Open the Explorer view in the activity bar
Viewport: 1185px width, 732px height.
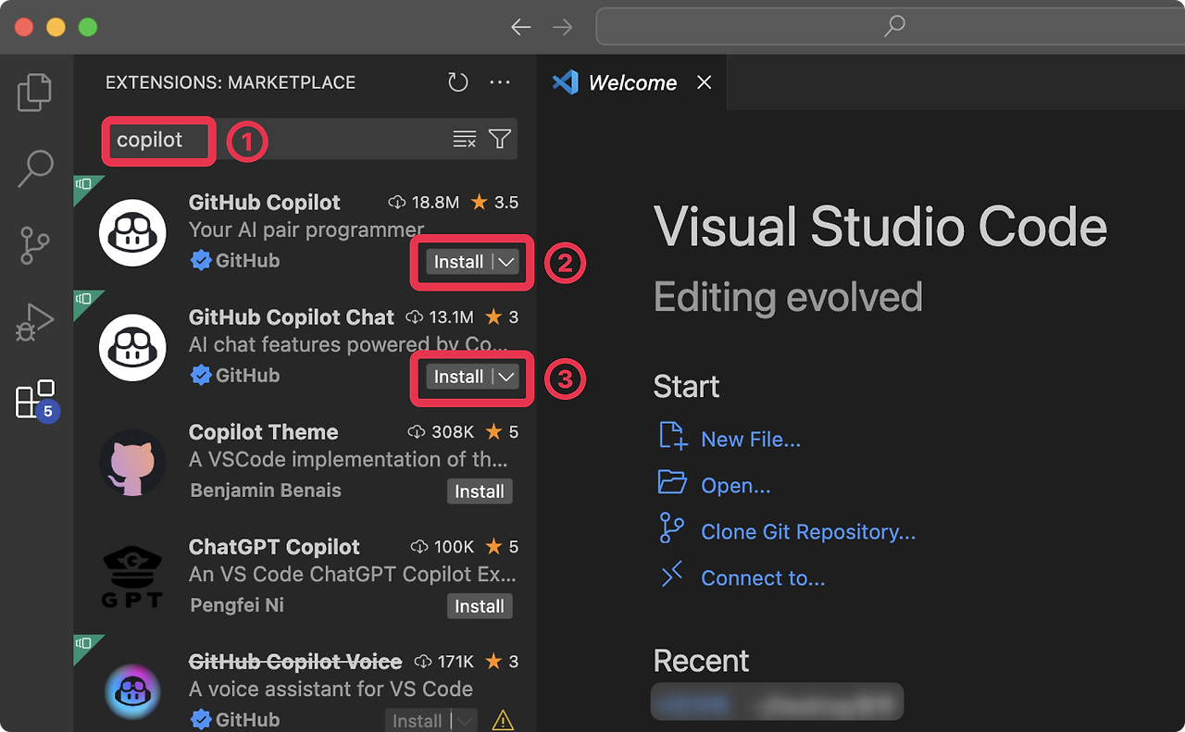tap(34, 92)
